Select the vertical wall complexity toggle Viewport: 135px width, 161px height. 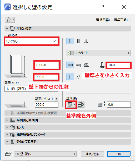pyautogui.click(x=70, y=77)
